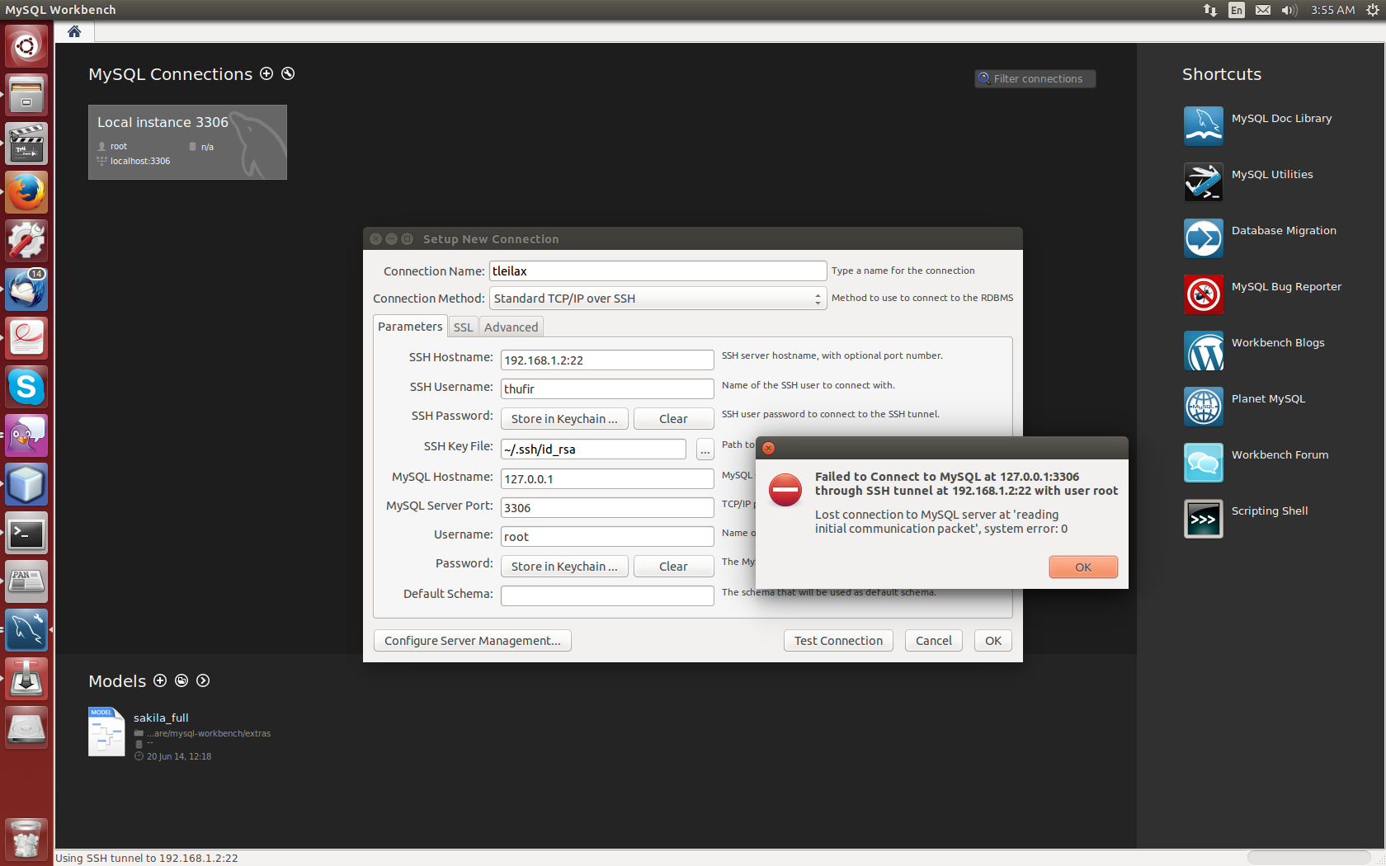Switch to the SSL tab

[x=463, y=327]
